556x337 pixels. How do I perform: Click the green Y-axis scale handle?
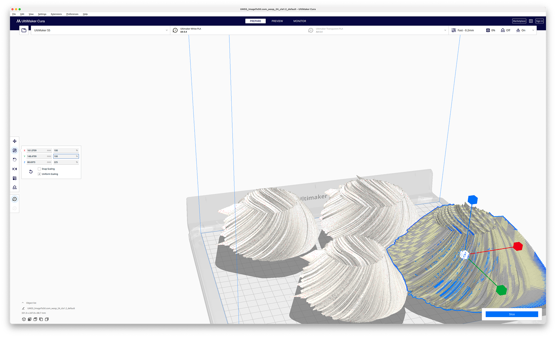click(501, 290)
